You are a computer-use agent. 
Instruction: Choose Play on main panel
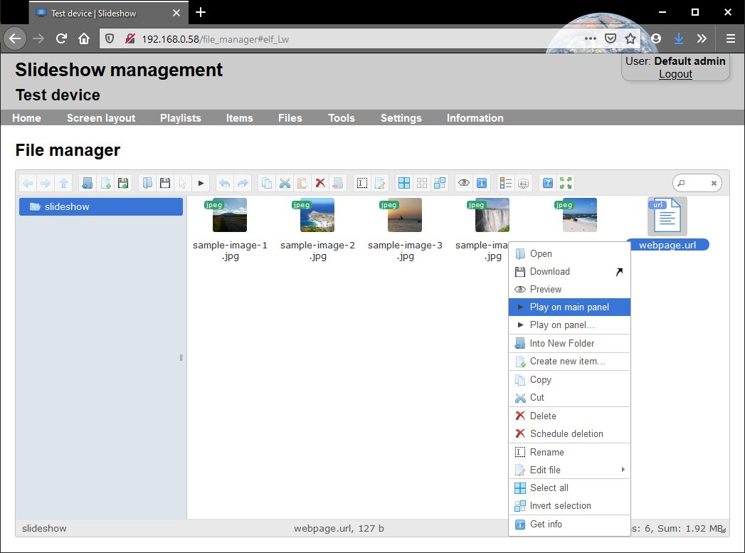click(x=569, y=307)
